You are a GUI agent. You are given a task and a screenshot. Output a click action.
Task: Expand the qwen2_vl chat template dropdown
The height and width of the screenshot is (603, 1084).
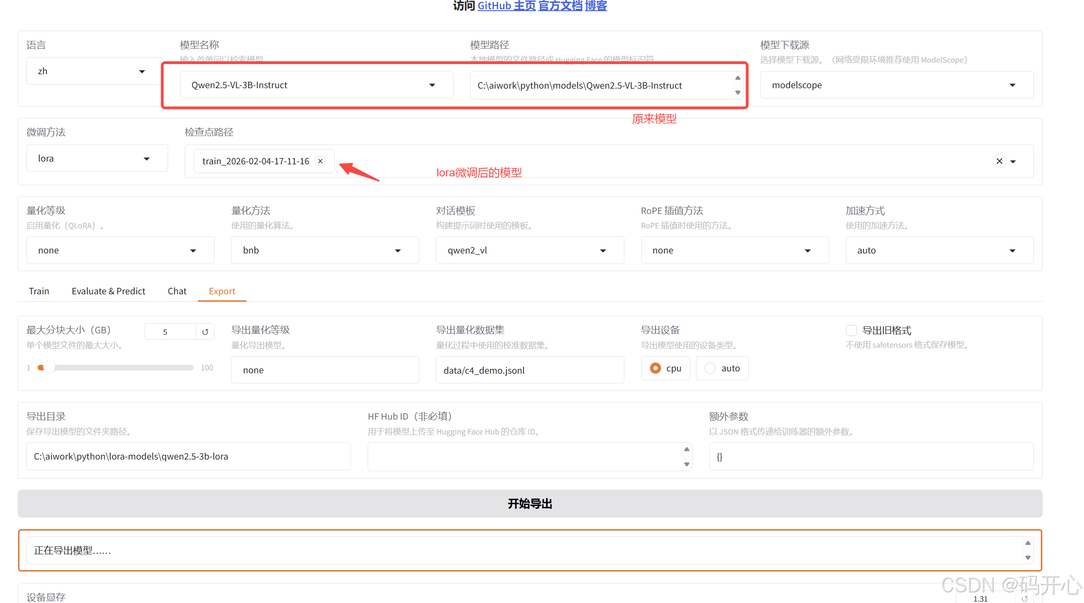click(x=603, y=251)
